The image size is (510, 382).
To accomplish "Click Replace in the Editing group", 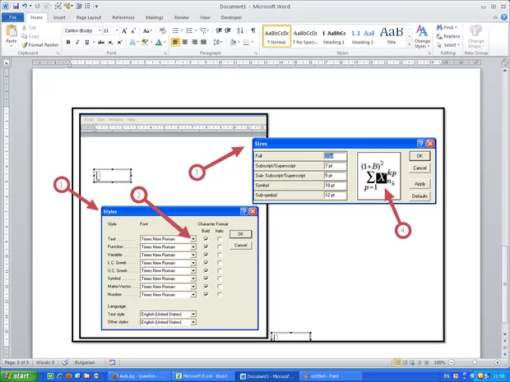I will (448, 36).
